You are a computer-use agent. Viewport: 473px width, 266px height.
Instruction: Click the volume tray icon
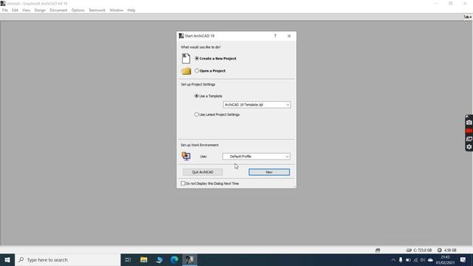pos(423,259)
